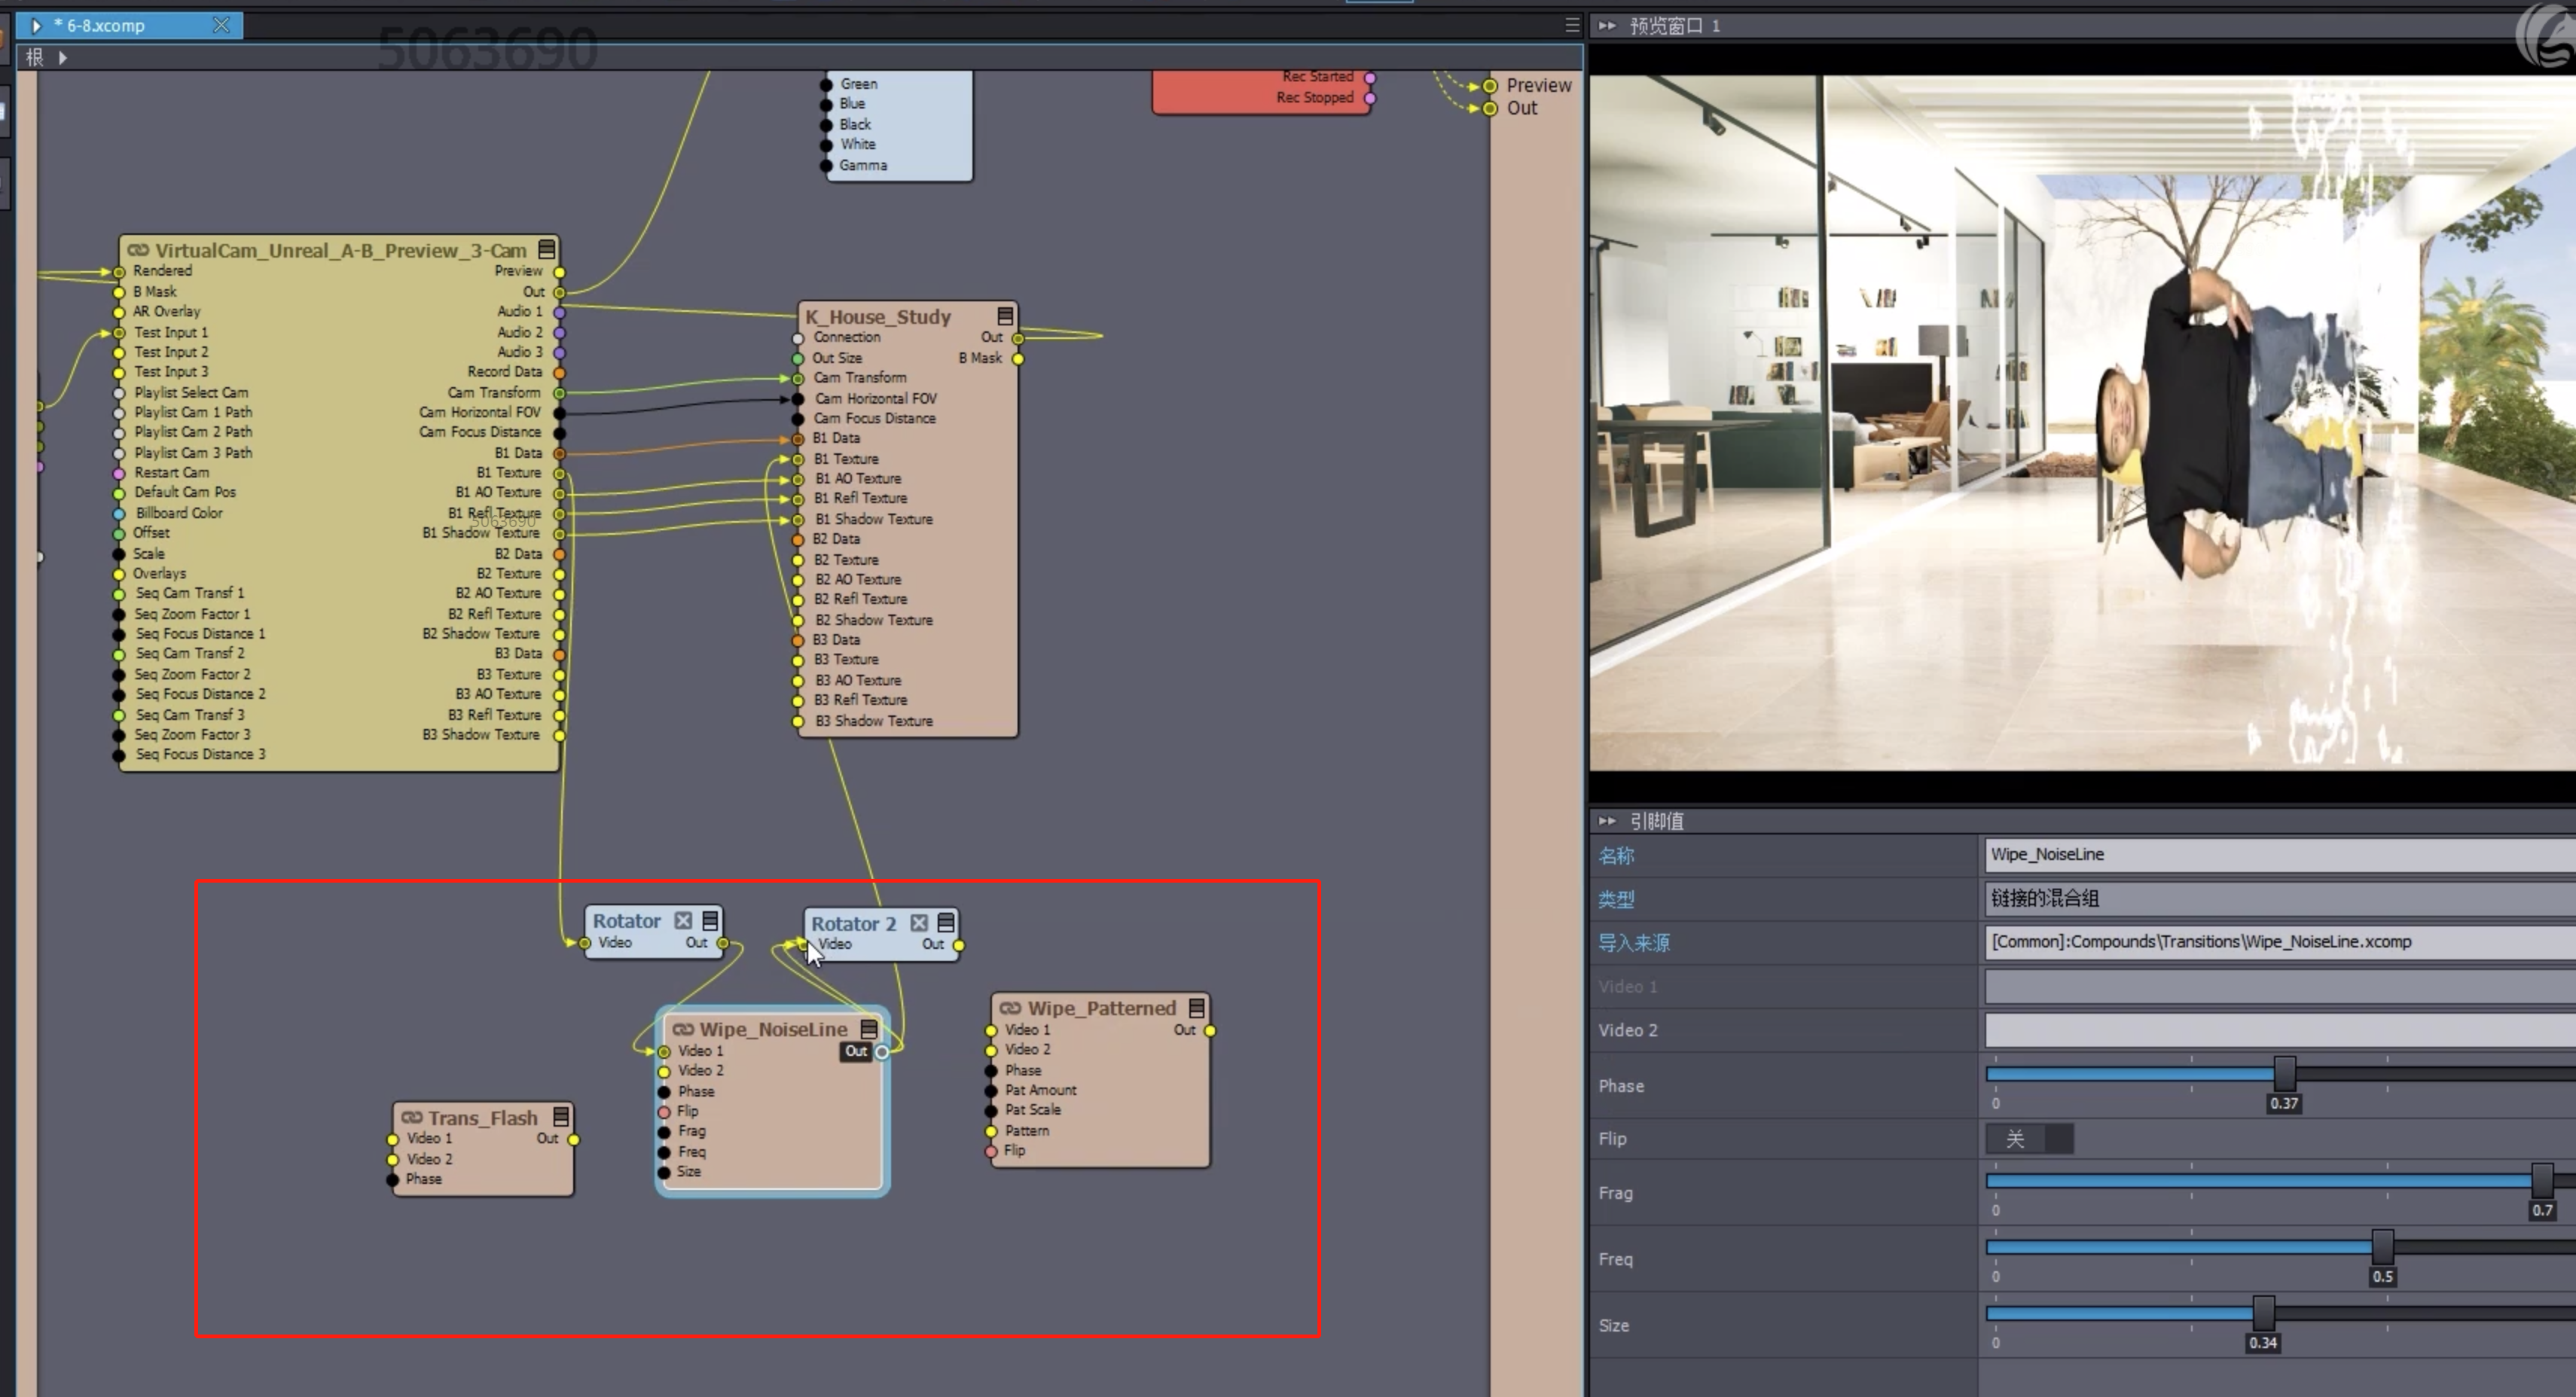The width and height of the screenshot is (2576, 1397).
Task: Click the Rotator node's crossed-box icon
Action: click(x=683, y=920)
